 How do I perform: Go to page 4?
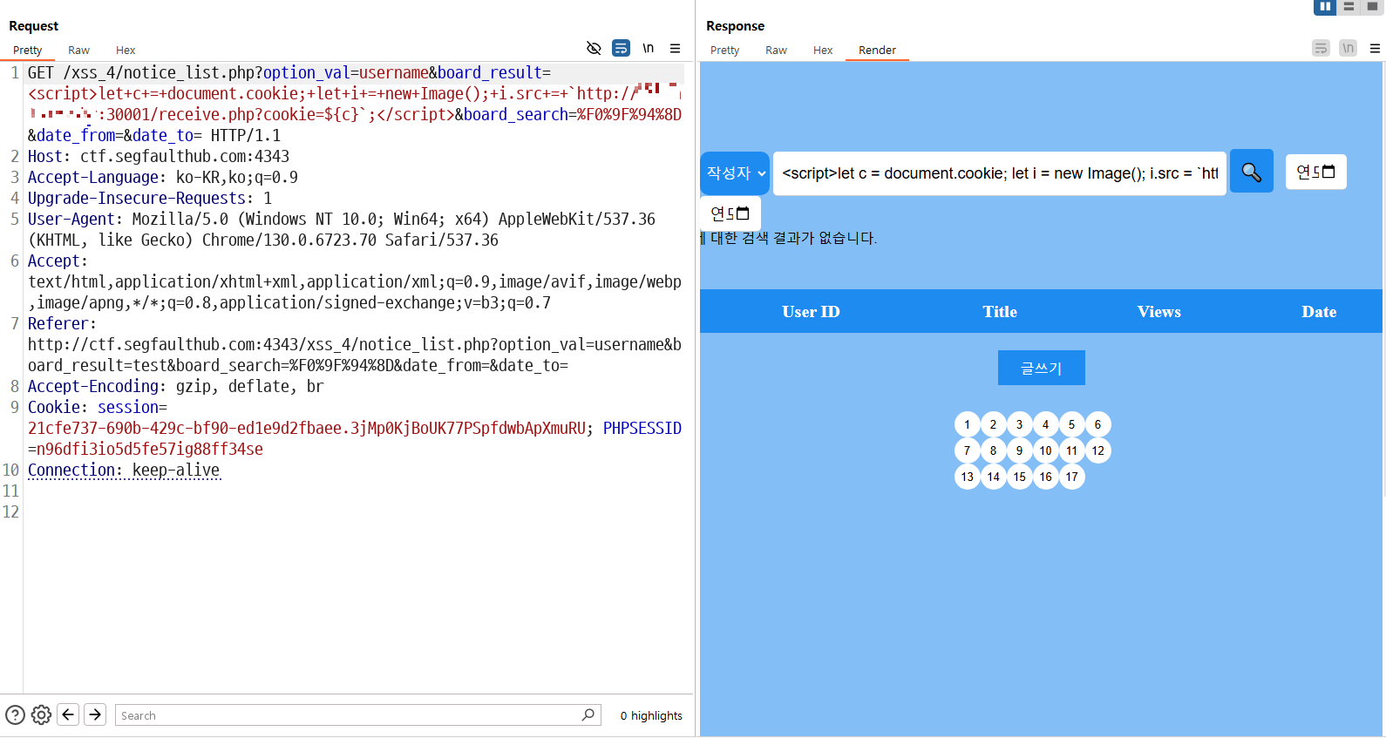point(1046,424)
